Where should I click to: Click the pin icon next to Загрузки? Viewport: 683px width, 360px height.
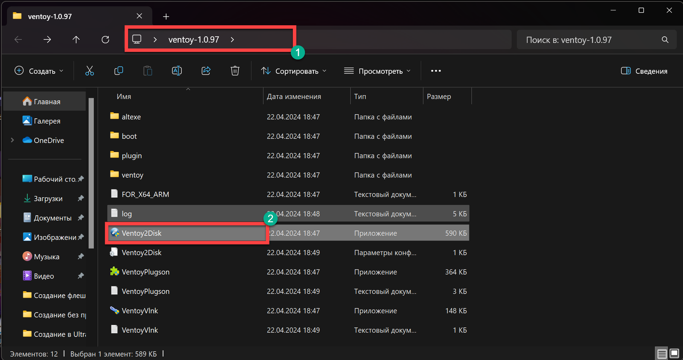[81, 198]
